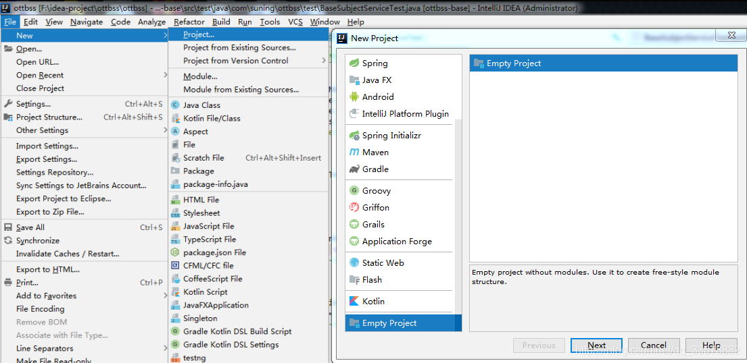Expand the New submenu arrow
The width and height of the screenshot is (747, 363).
coord(166,35)
